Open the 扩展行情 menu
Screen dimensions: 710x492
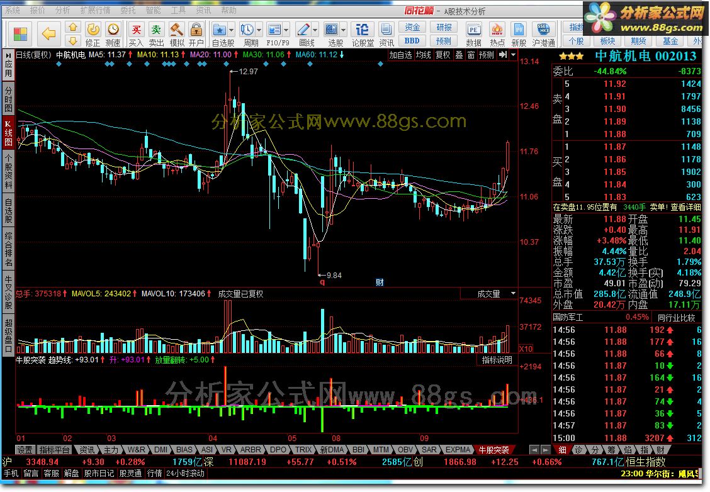pos(95,10)
